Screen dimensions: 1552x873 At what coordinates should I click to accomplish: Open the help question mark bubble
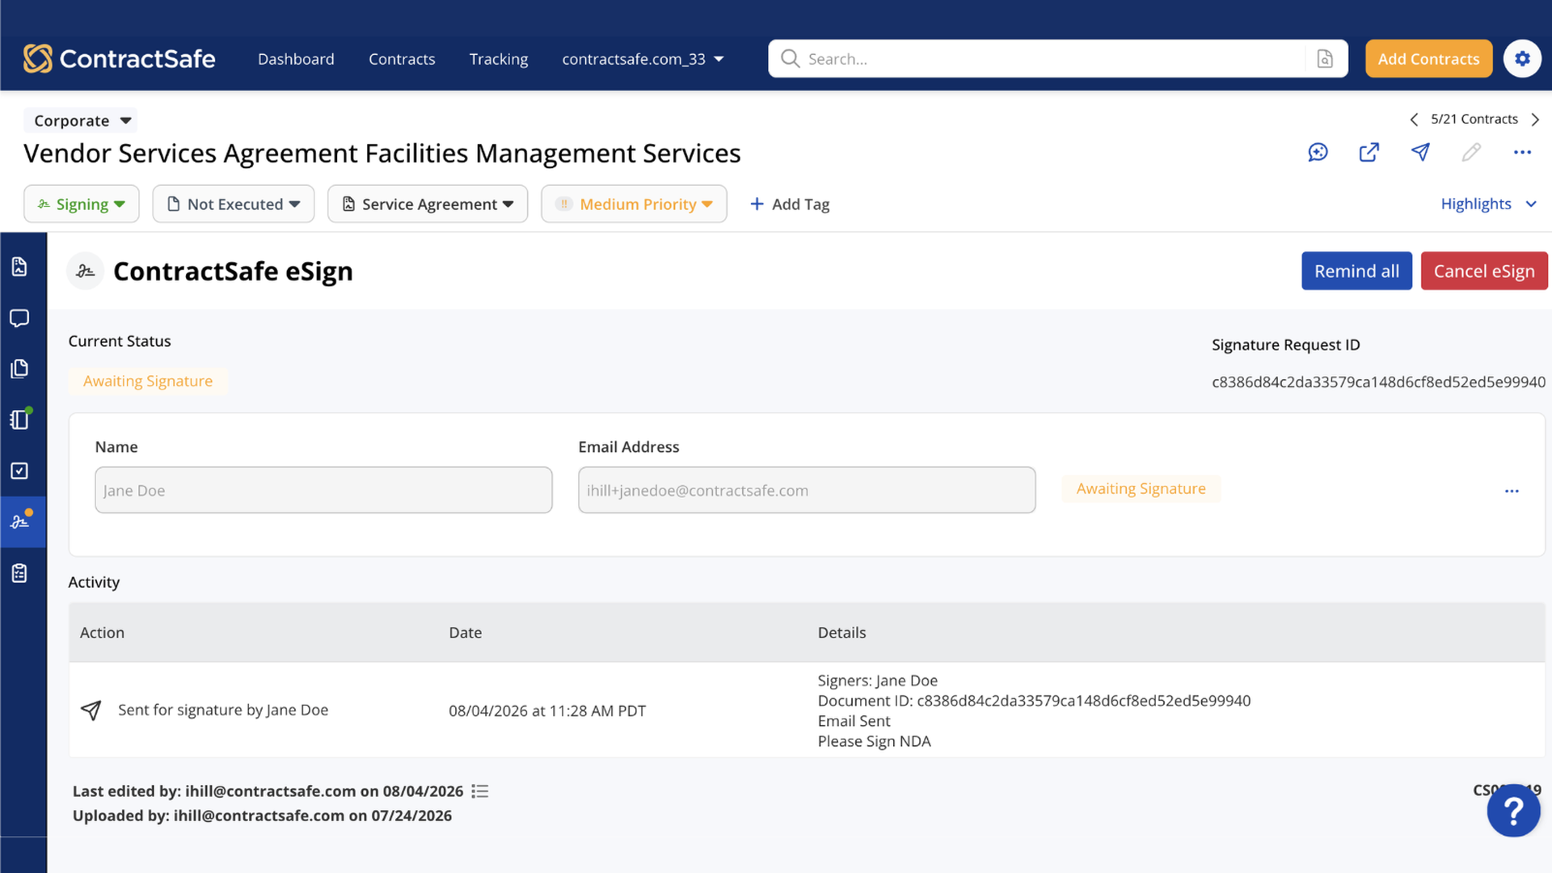1513,810
